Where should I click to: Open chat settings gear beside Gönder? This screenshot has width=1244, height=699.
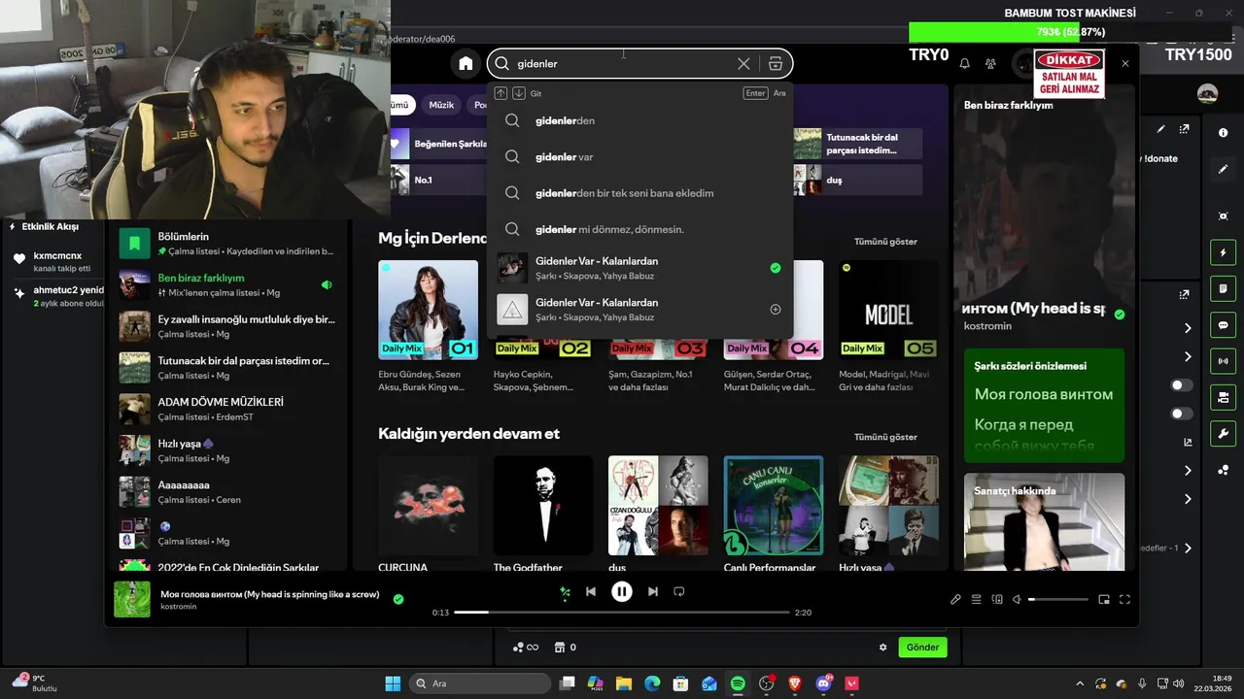[x=883, y=648]
